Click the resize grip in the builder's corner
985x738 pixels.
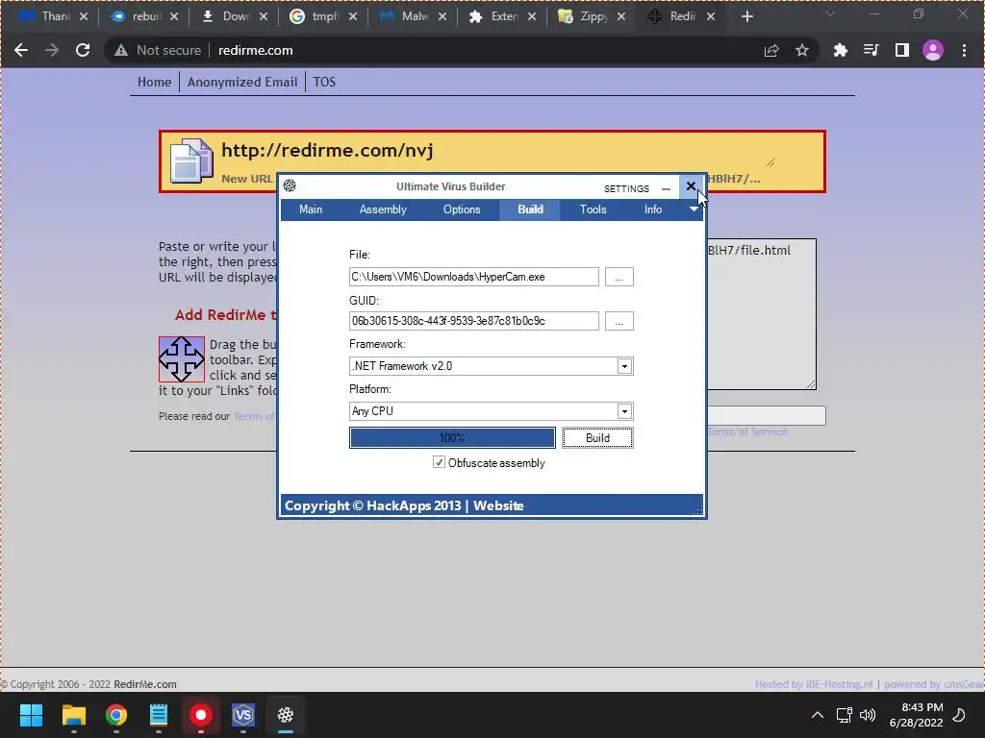pyautogui.click(x=697, y=510)
